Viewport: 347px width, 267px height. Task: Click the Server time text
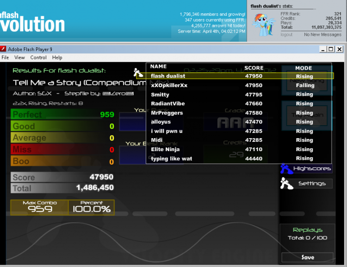[211, 31]
